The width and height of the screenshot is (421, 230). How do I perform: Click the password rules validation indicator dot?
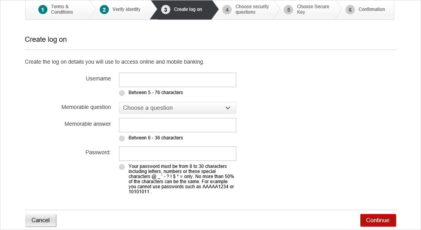(122, 167)
